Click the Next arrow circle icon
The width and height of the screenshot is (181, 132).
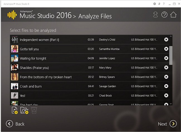pyautogui.click(x=173, y=124)
